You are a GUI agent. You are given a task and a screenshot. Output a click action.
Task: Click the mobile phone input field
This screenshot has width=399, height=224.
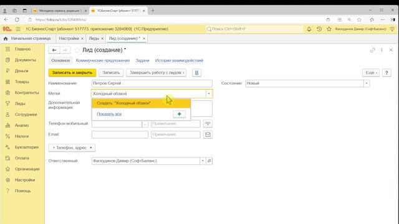[x=117, y=124]
